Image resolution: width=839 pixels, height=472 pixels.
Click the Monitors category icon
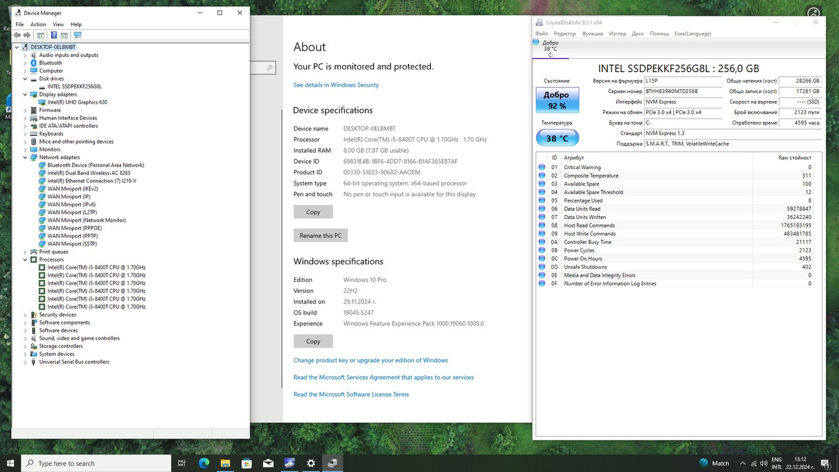click(x=34, y=149)
